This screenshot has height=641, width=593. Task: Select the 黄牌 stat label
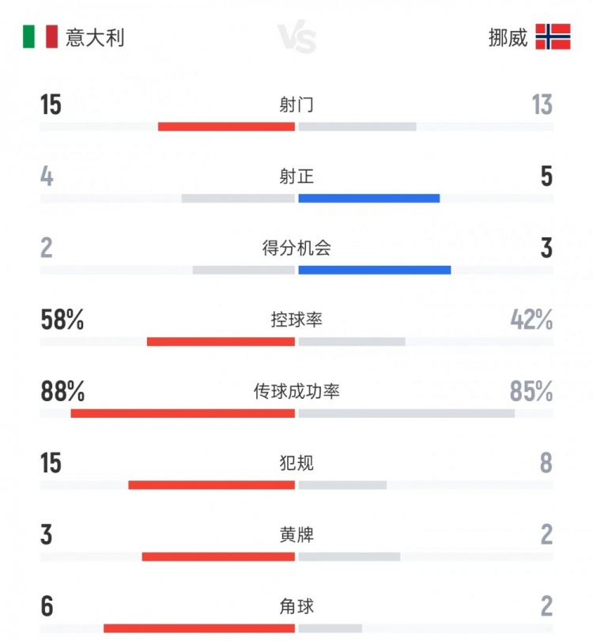[x=296, y=535]
